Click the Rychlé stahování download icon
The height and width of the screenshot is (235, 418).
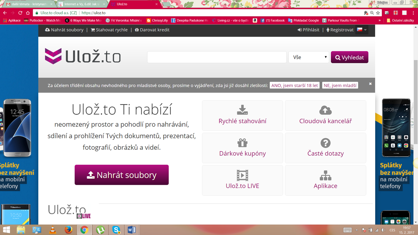tap(242, 110)
